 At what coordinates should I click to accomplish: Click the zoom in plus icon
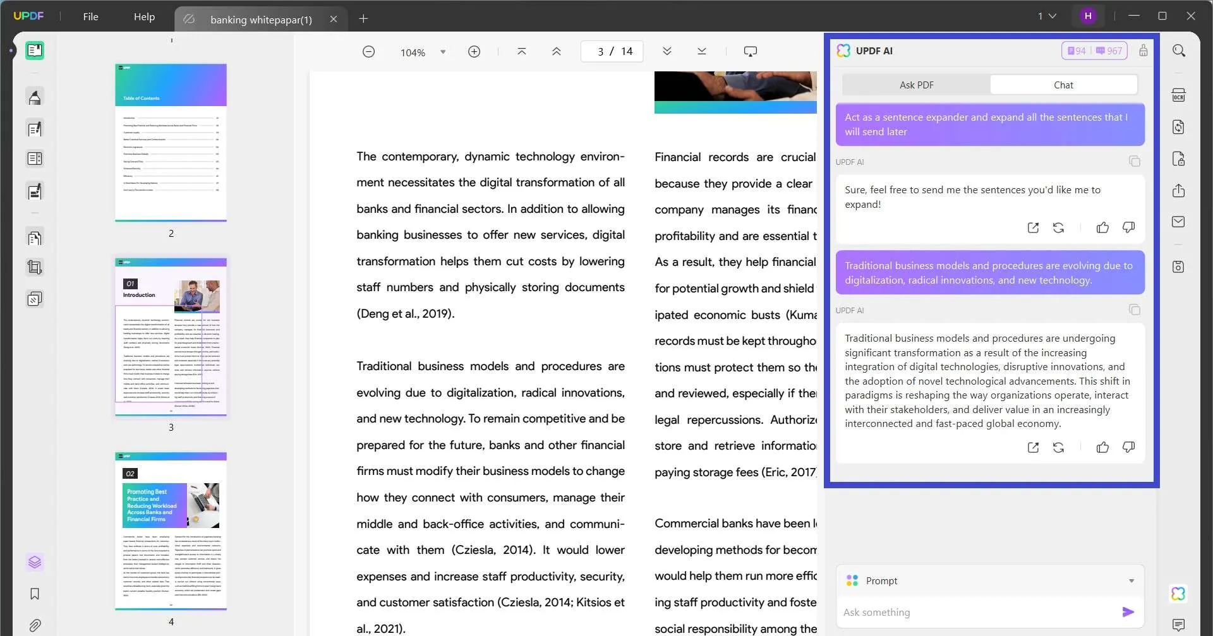(x=474, y=51)
